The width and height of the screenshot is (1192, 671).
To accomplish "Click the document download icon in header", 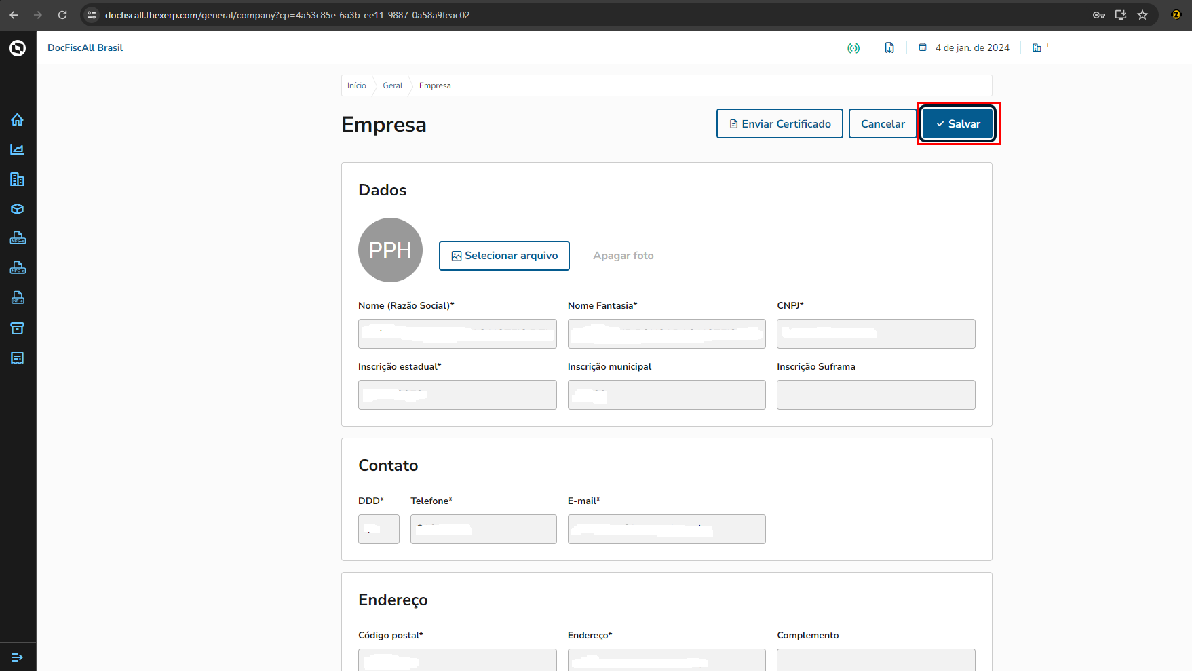I will point(889,47).
